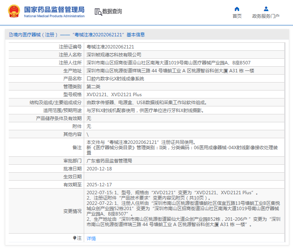293x248 pixels.
Task: Click the 管理类别 label cell
Action: pos(46,87)
